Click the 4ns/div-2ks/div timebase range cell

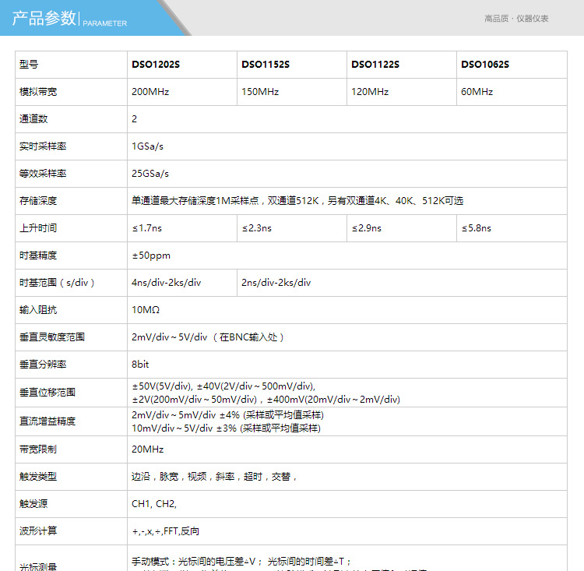pos(167,283)
